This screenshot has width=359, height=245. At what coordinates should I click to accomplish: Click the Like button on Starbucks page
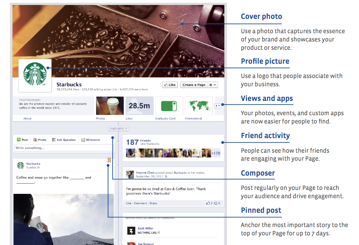170,85
